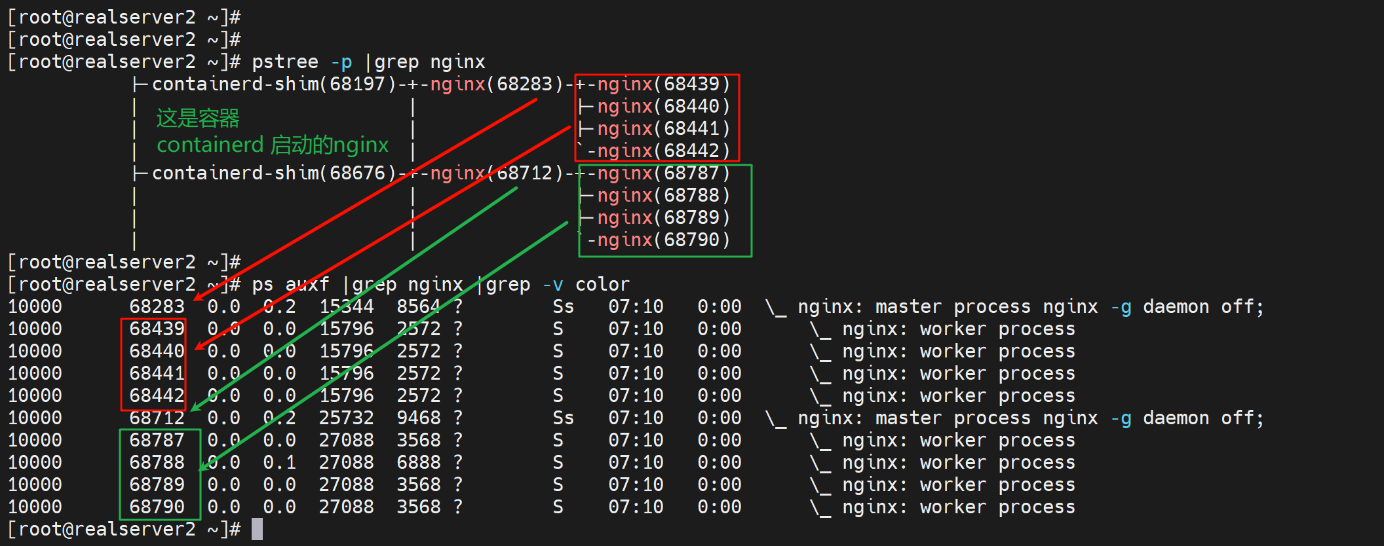
Task: Click nginx(68787) in the green box
Action: (x=663, y=173)
